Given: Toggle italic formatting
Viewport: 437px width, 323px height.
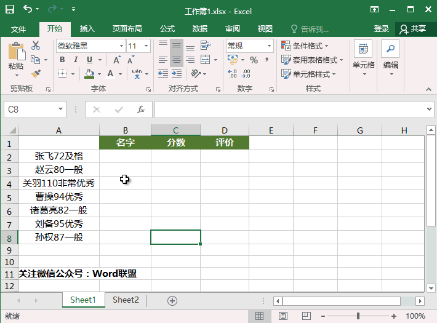Looking at the screenshot, I should (76, 60).
